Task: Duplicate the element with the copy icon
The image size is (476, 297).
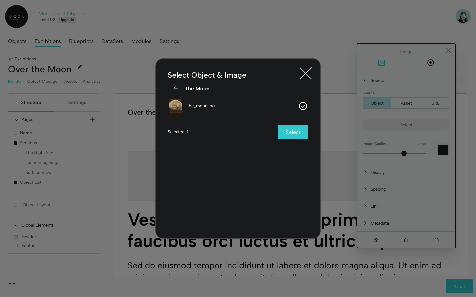Action: 406,240
